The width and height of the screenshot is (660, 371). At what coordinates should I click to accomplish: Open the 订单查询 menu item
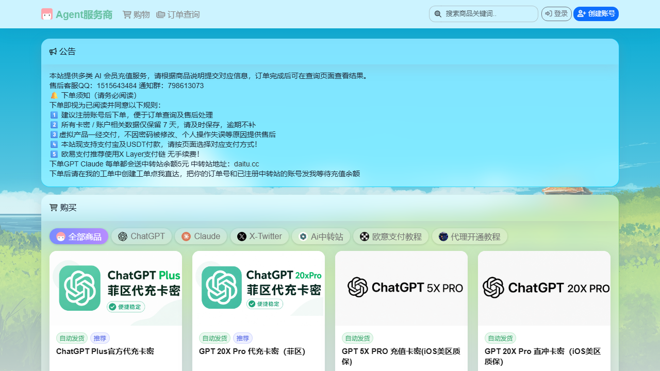tap(178, 14)
